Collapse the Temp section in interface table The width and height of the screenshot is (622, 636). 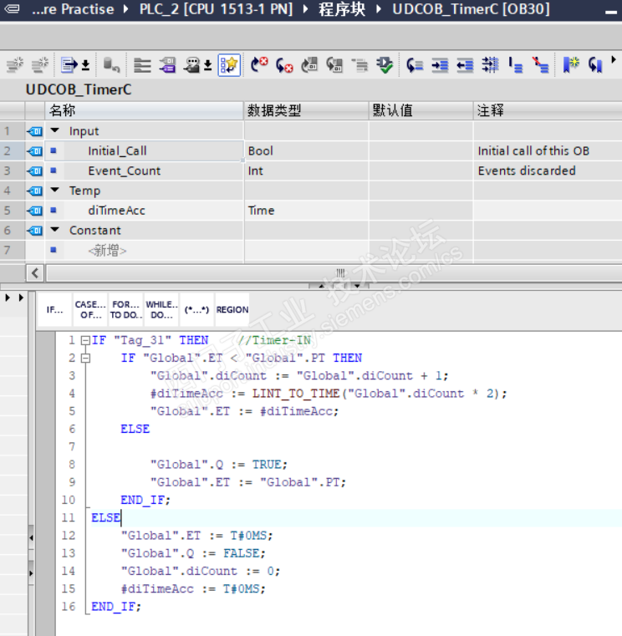(x=54, y=191)
